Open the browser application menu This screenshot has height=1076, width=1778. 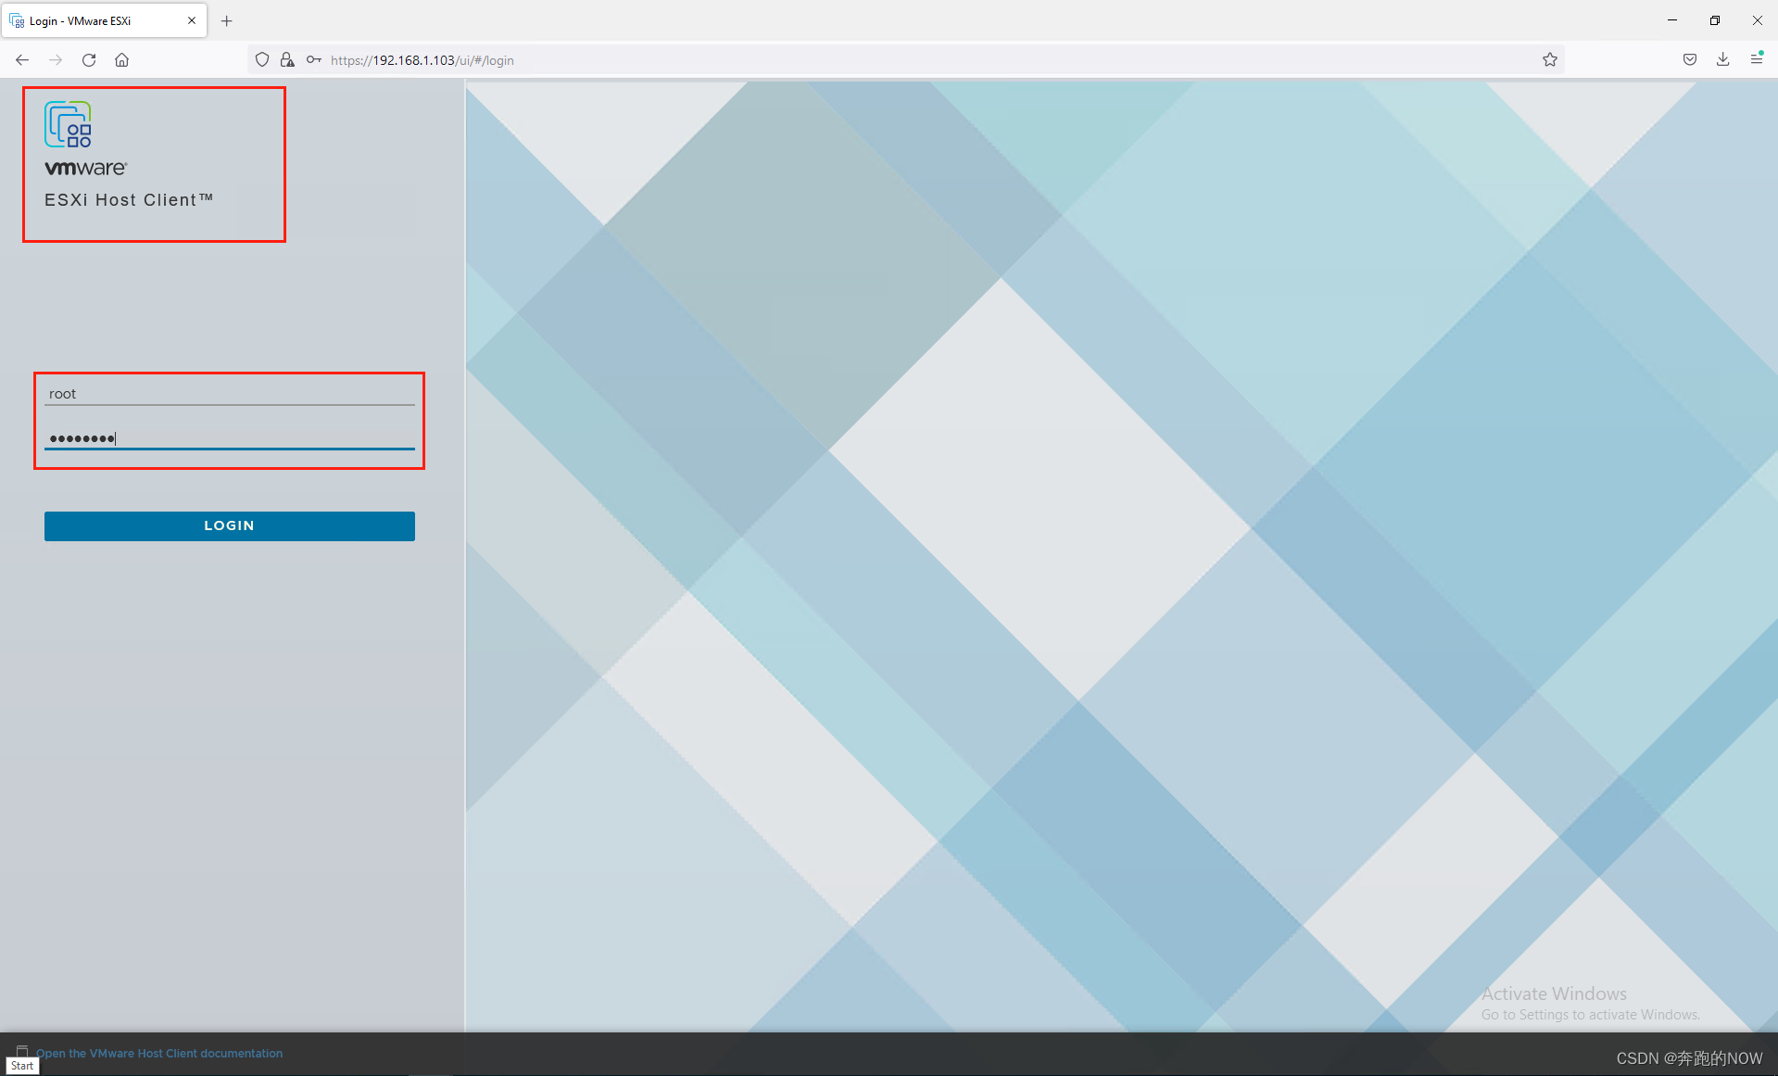pos(1757,59)
